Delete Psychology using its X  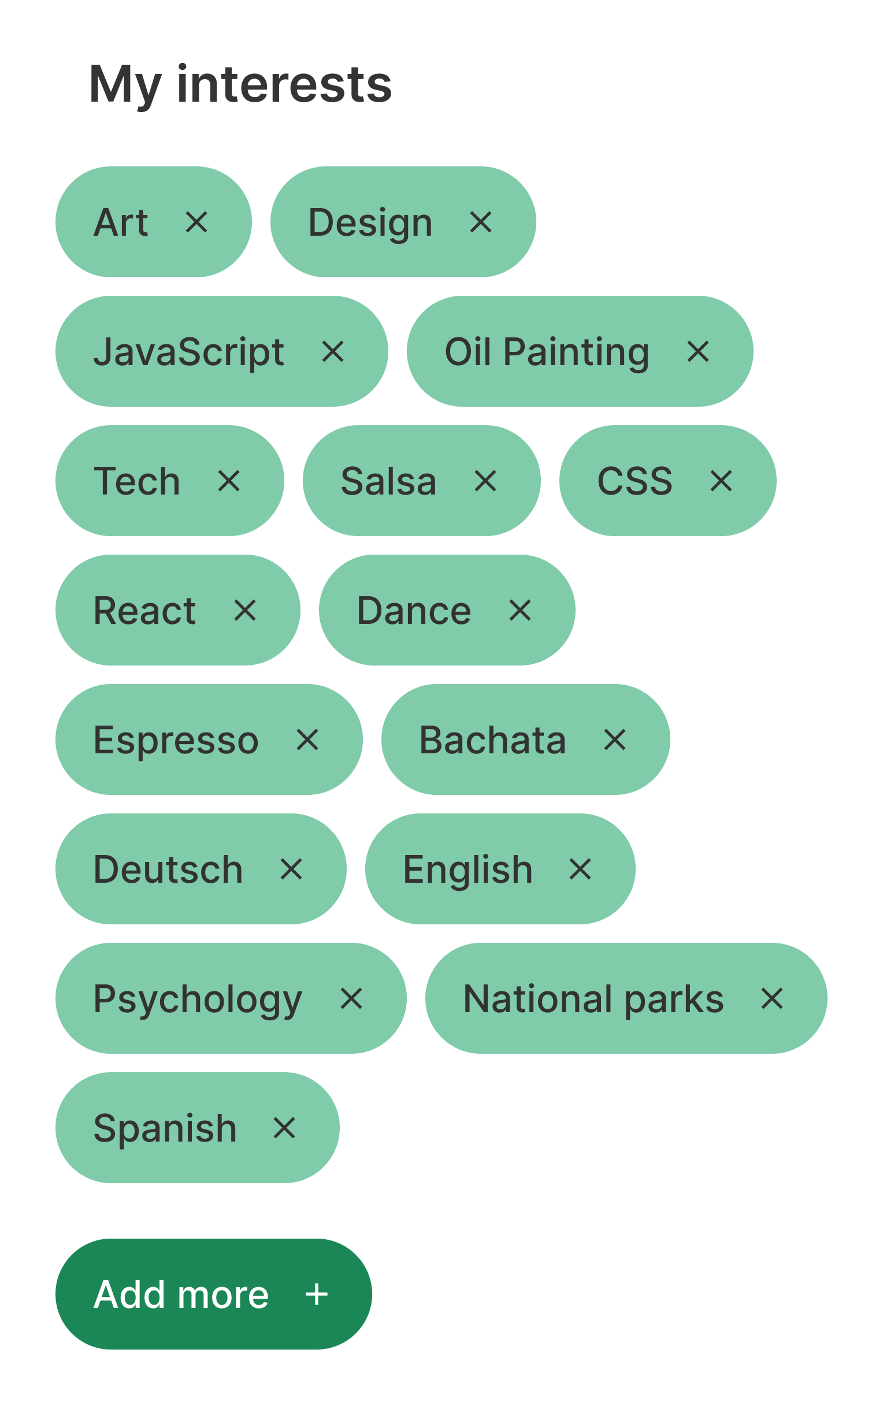tap(351, 998)
